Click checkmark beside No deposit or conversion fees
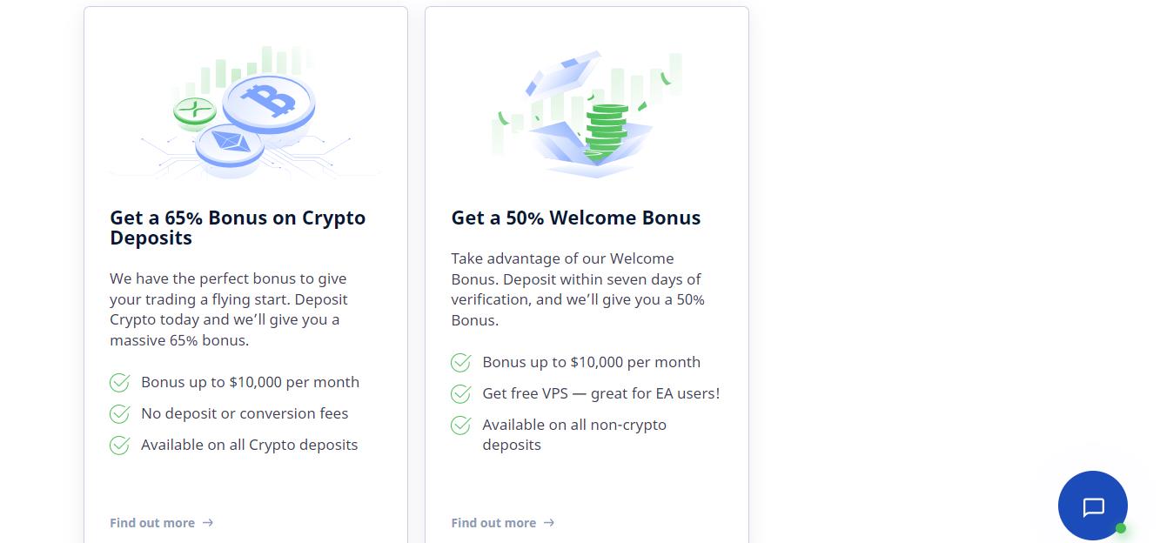 [119, 414]
